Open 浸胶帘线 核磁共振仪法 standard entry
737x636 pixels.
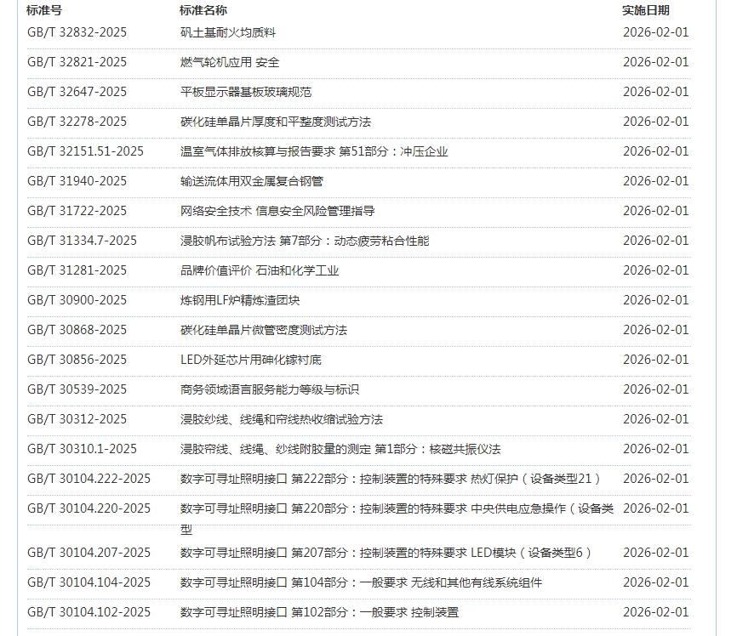click(x=340, y=449)
